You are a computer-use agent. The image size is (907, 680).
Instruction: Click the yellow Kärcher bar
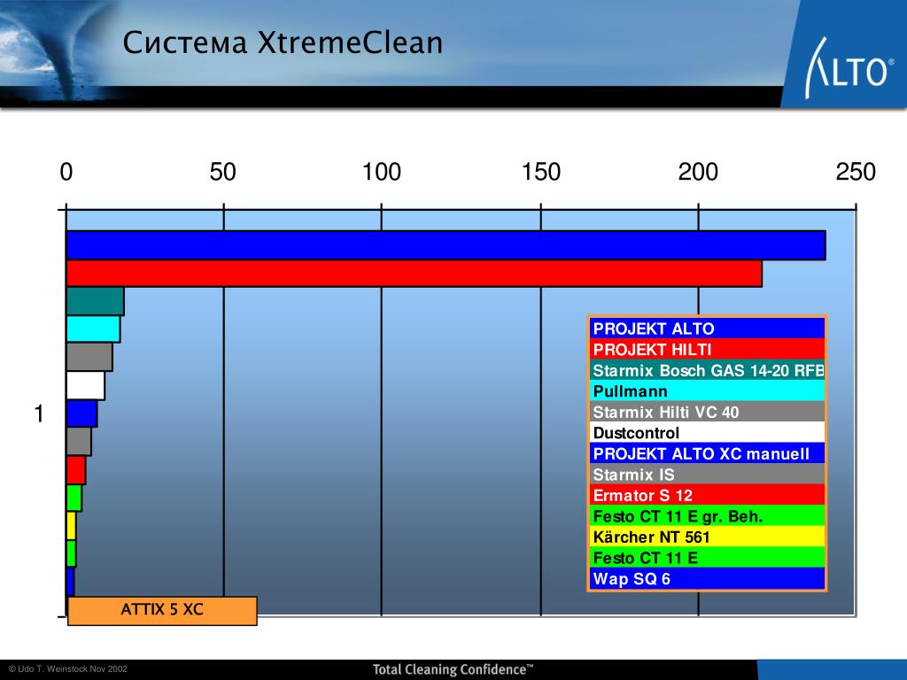pos(71,526)
